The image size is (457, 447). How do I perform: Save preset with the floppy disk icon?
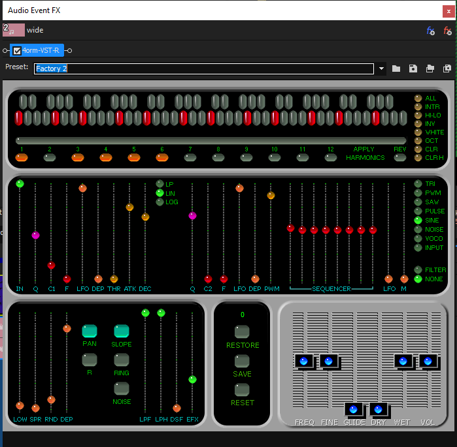(413, 69)
